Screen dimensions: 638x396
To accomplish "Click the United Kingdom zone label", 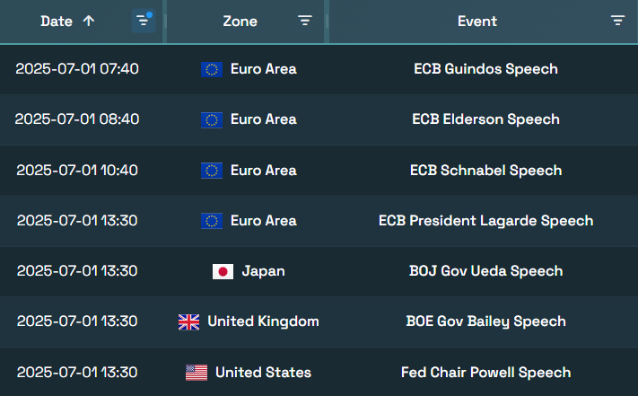I will click(263, 321).
